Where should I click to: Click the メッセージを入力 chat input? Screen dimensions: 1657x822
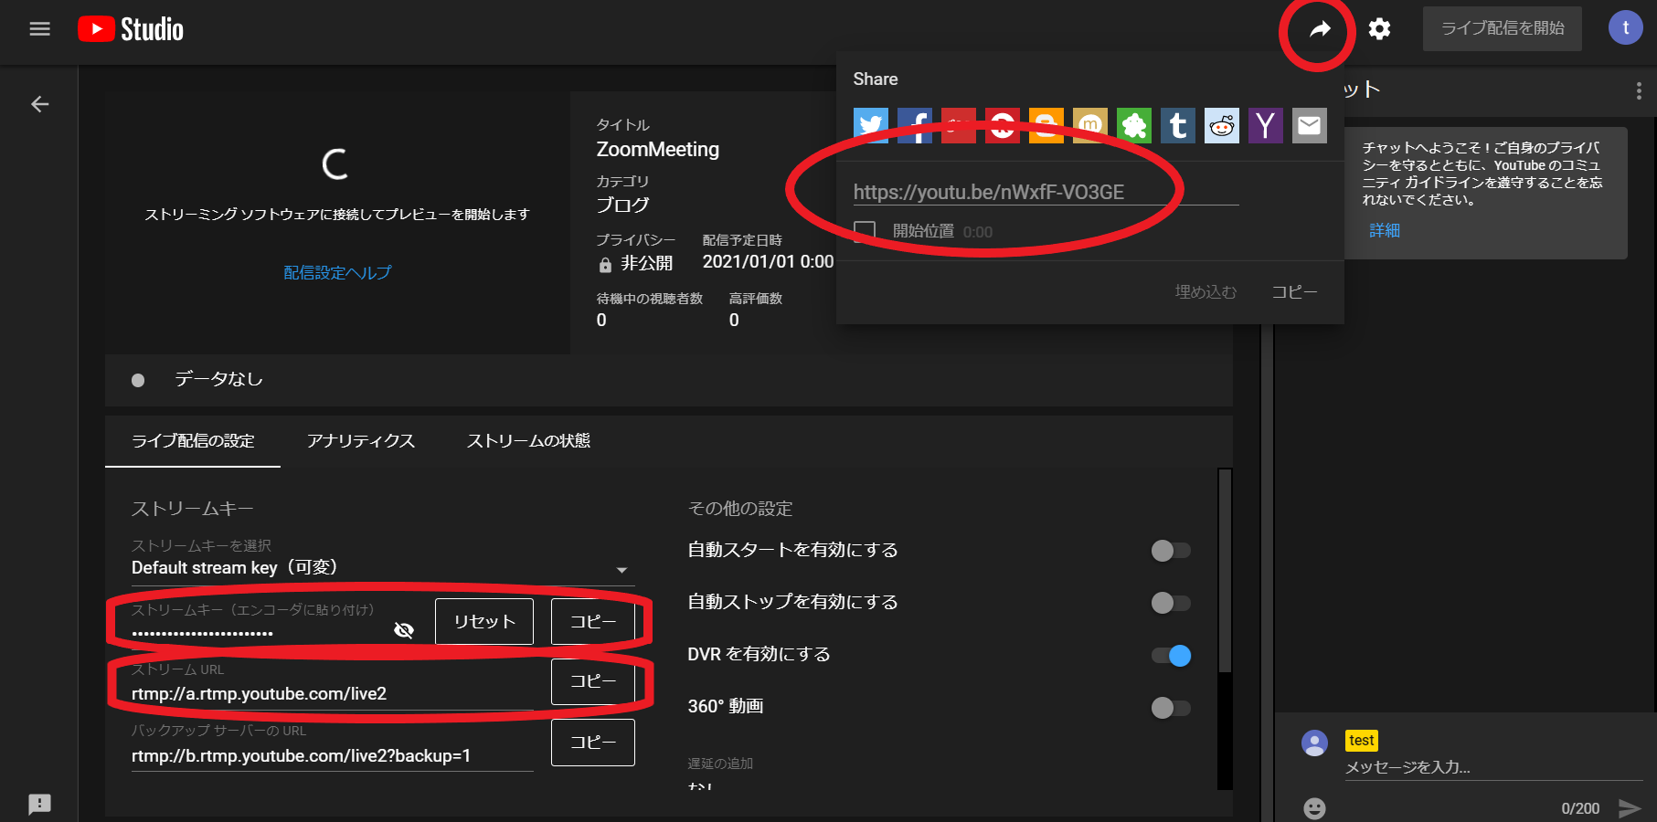tap(1493, 767)
